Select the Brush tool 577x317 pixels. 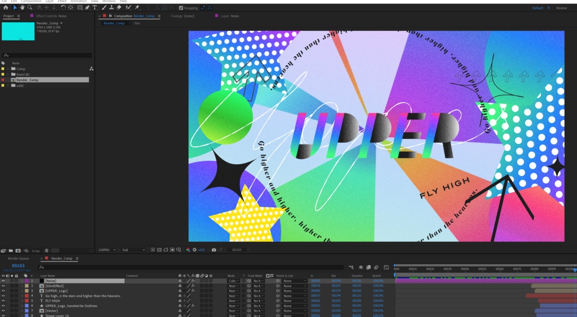[x=104, y=7]
